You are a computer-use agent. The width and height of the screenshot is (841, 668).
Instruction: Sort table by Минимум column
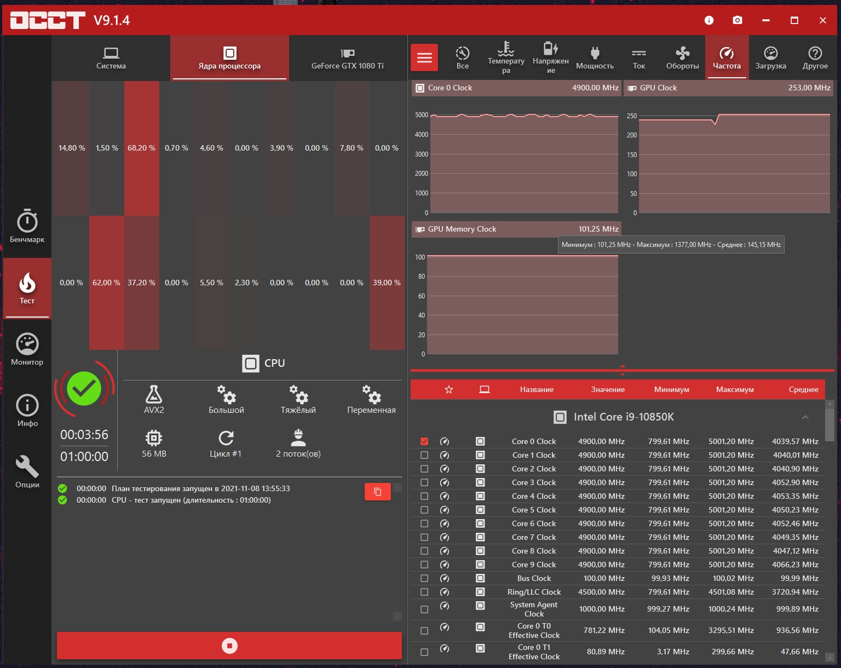tap(672, 389)
